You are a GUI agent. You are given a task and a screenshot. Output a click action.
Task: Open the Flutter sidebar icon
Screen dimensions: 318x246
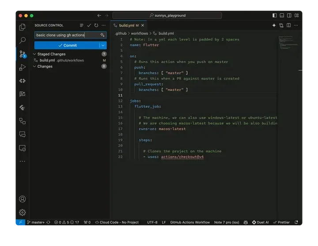23,108
